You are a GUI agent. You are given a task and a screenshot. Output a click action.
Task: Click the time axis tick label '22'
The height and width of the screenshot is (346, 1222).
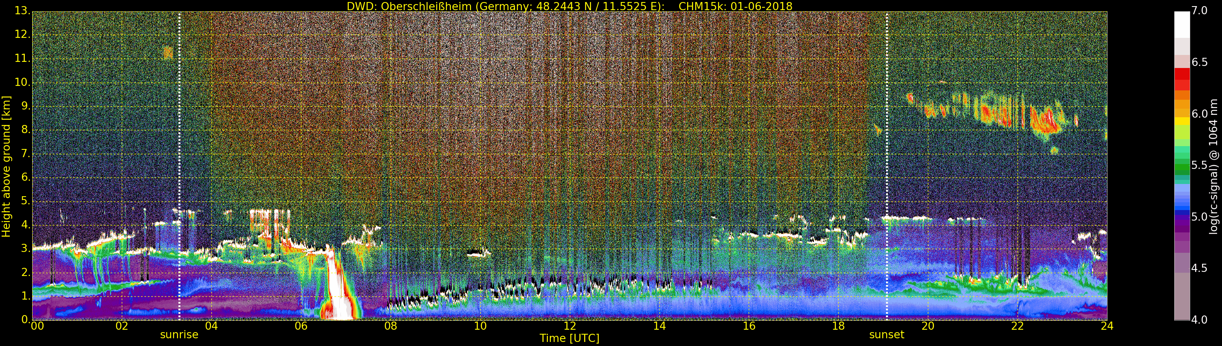[x=1018, y=326]
